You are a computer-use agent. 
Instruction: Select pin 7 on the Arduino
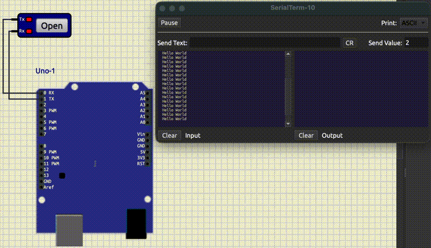point(41,134)
